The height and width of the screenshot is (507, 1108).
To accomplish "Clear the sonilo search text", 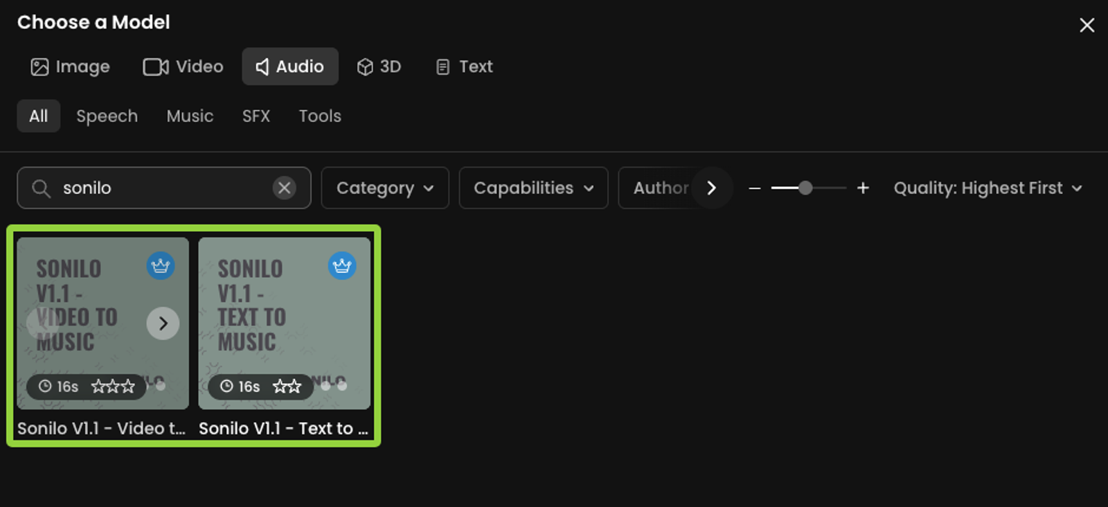I will (284, 188).
